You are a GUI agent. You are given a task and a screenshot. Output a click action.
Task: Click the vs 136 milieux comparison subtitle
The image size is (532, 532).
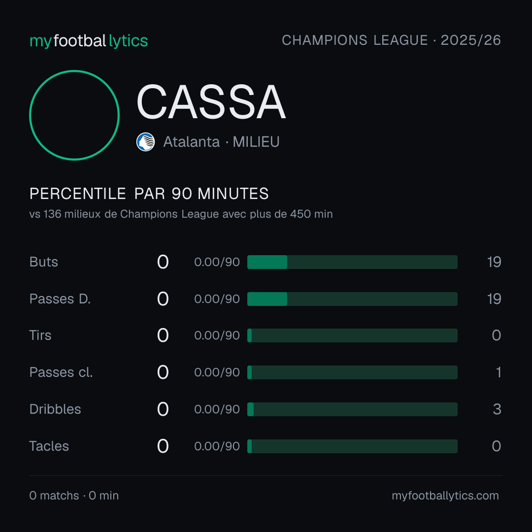[x=181, y=214]
